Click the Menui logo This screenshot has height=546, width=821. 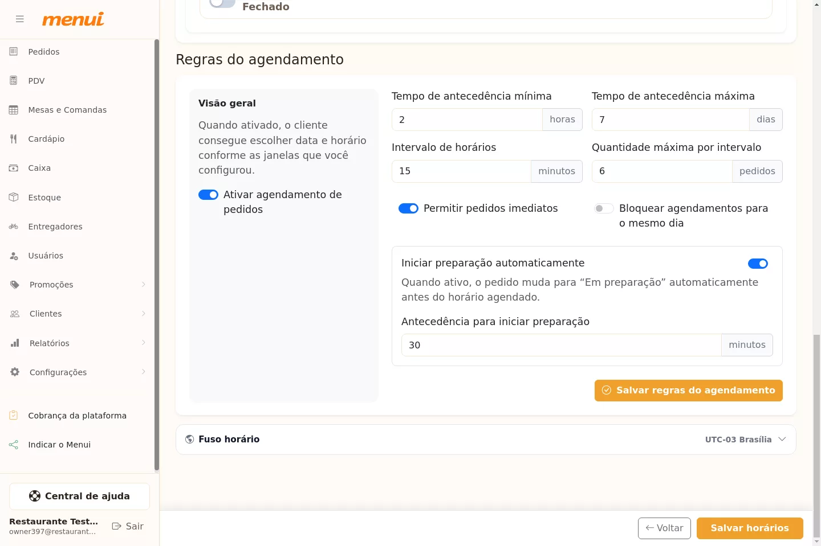click(73, 19)
